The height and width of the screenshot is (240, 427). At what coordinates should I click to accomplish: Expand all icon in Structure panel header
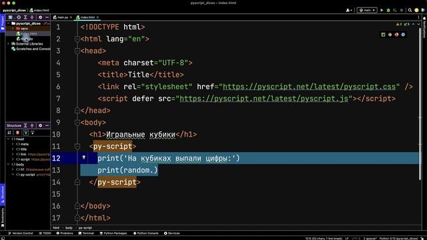pyautogui.click(x=25, y=125)
